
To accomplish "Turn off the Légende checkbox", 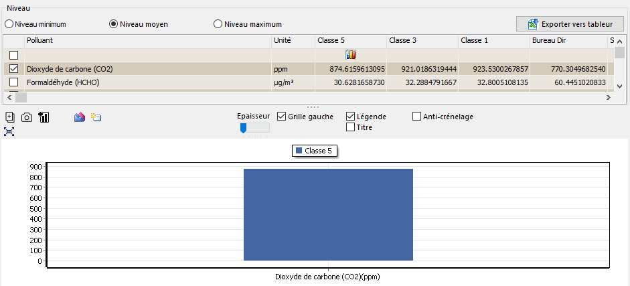I will coord(350,117).
